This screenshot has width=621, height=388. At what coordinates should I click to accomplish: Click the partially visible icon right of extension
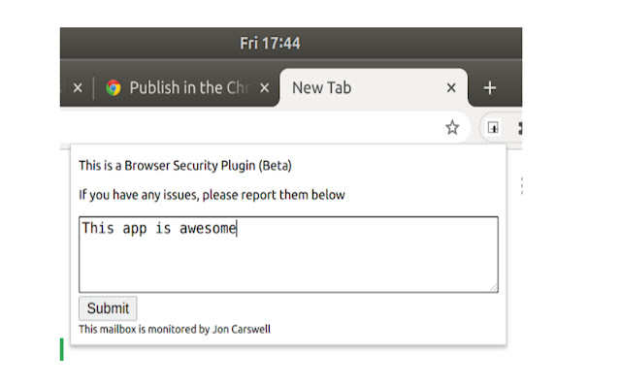pyautogui.click(x=519, y=127)
